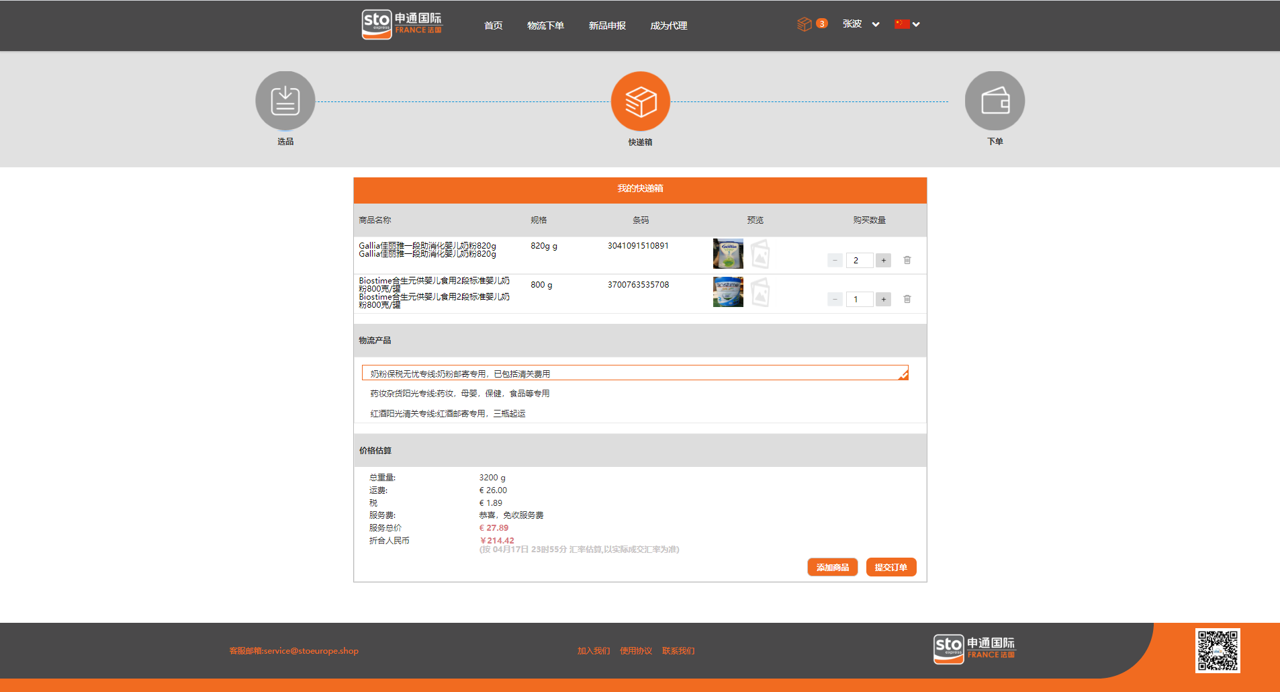The width and height of the screenshot is (1280, 692).
Task: Click the STO France logo in header
Action: click(x=402, y=24)
